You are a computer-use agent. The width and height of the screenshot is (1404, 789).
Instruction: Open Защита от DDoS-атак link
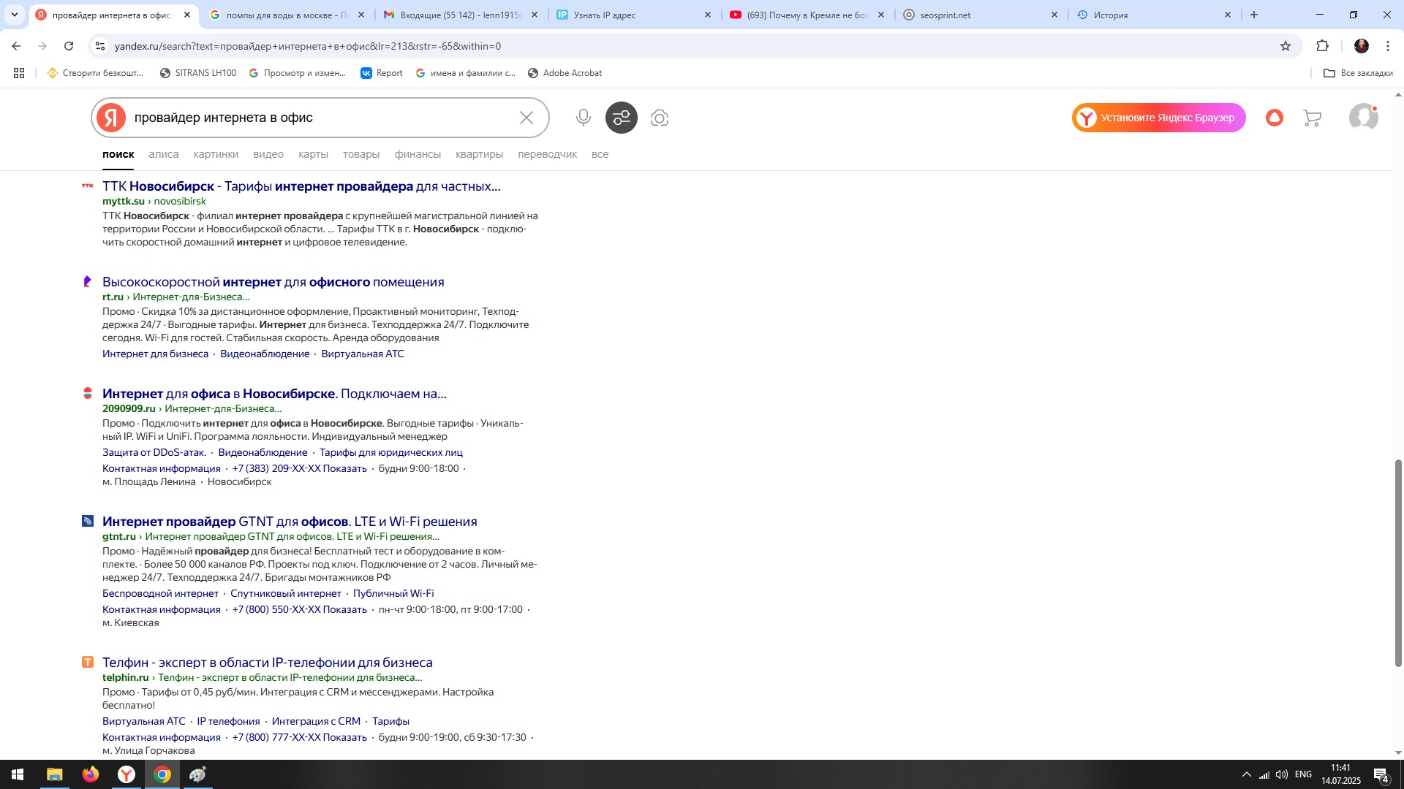click(154, 452)
